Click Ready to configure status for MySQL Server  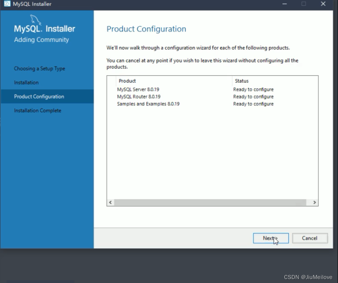[x=253, y=89]
